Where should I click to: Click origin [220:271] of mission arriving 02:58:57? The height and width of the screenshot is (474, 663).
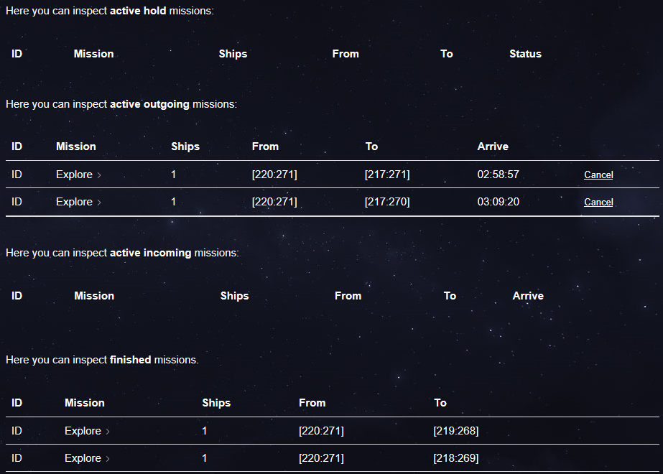[274, 175]
